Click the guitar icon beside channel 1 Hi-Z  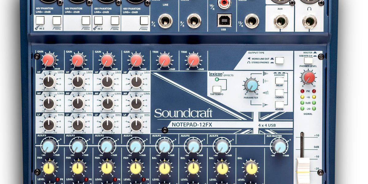(x=36, y=28)
